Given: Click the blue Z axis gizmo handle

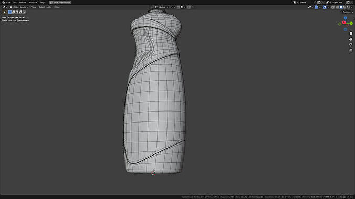Looking at the screenshot, I should coord(346,18).
